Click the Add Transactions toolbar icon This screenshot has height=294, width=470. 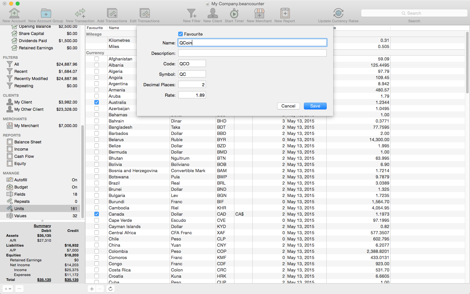[112, 13]
